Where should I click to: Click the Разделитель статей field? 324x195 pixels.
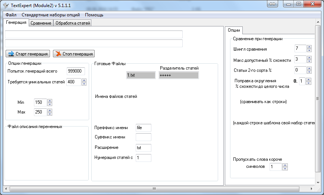tap(179, 75)
